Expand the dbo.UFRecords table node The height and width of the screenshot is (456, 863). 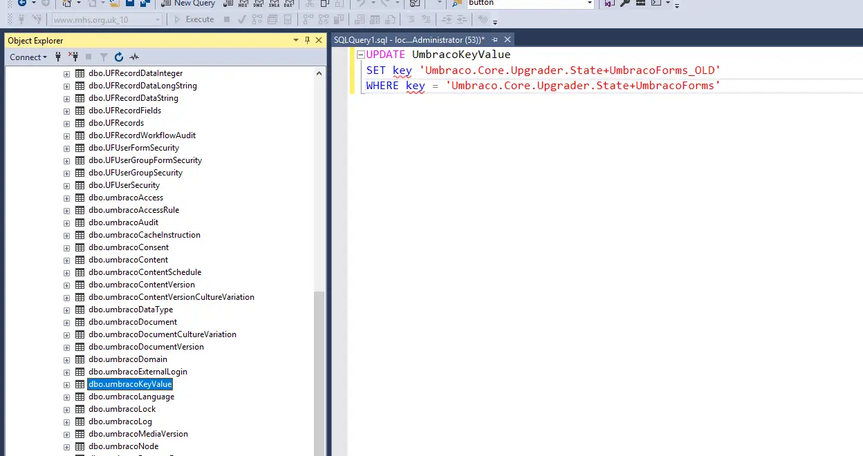pyautogui.click(x=67, y=123)
